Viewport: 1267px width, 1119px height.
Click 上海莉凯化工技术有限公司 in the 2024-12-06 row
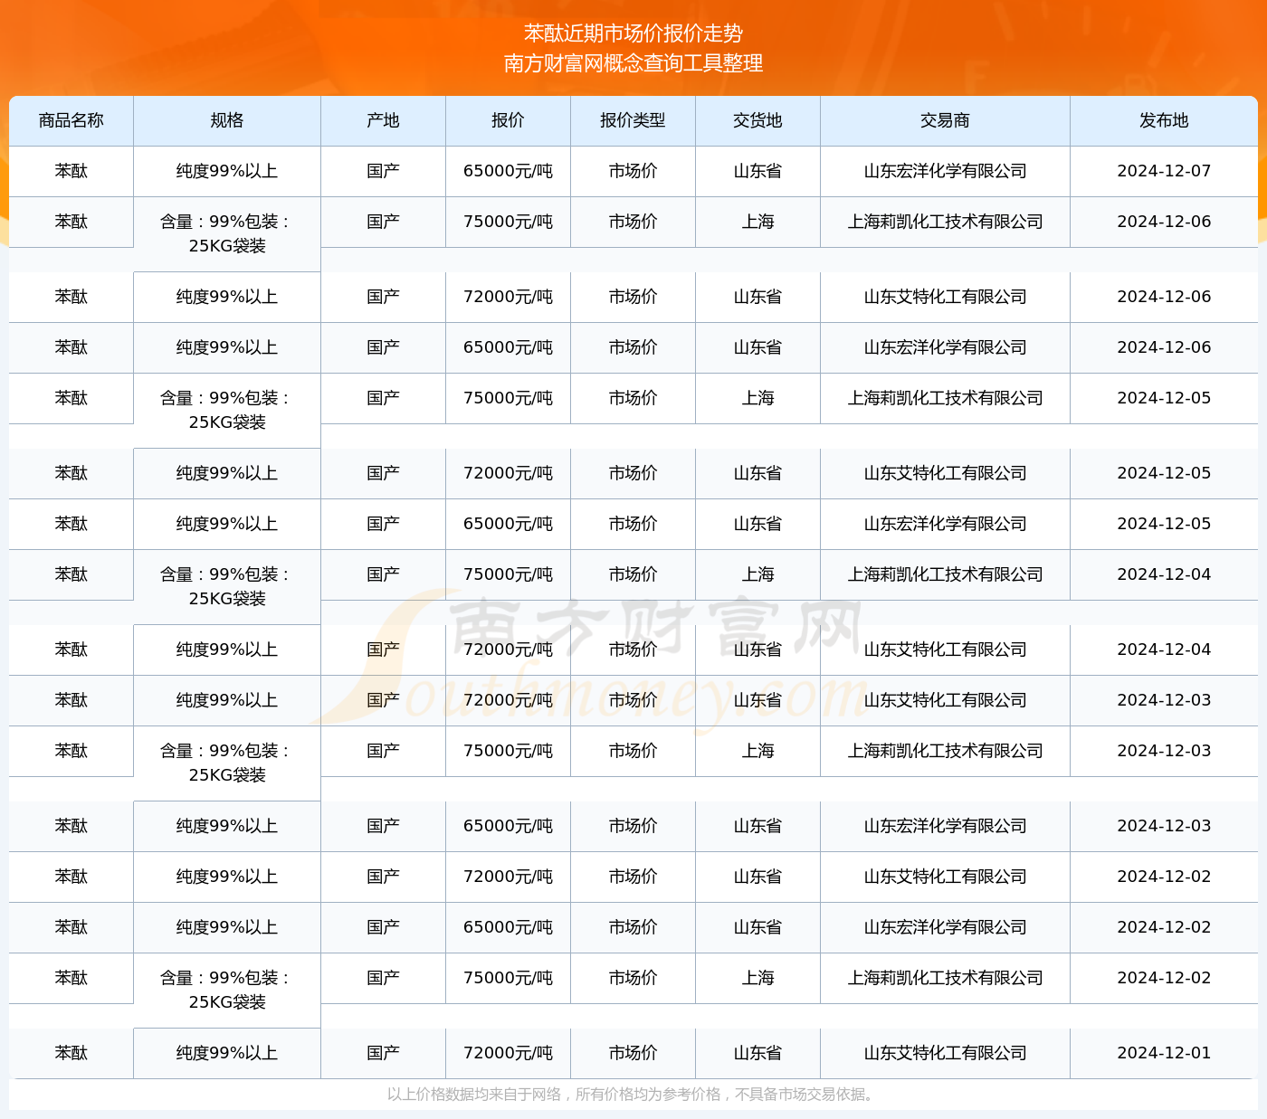(945, 222)
